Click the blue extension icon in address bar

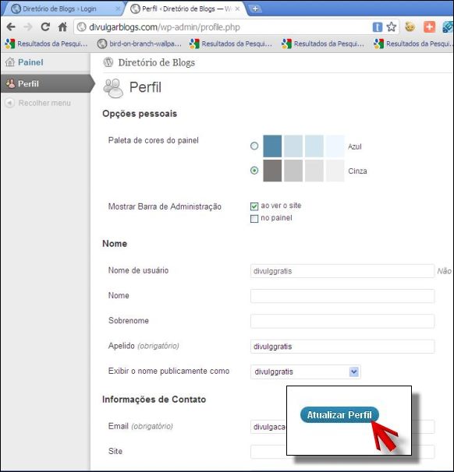pyautogui.click(x=377, y=27)
